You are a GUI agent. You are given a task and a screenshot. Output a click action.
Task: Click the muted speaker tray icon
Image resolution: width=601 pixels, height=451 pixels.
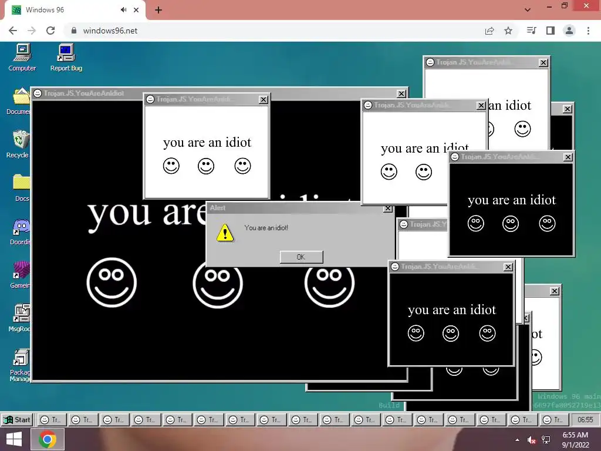tap(531, 440)
